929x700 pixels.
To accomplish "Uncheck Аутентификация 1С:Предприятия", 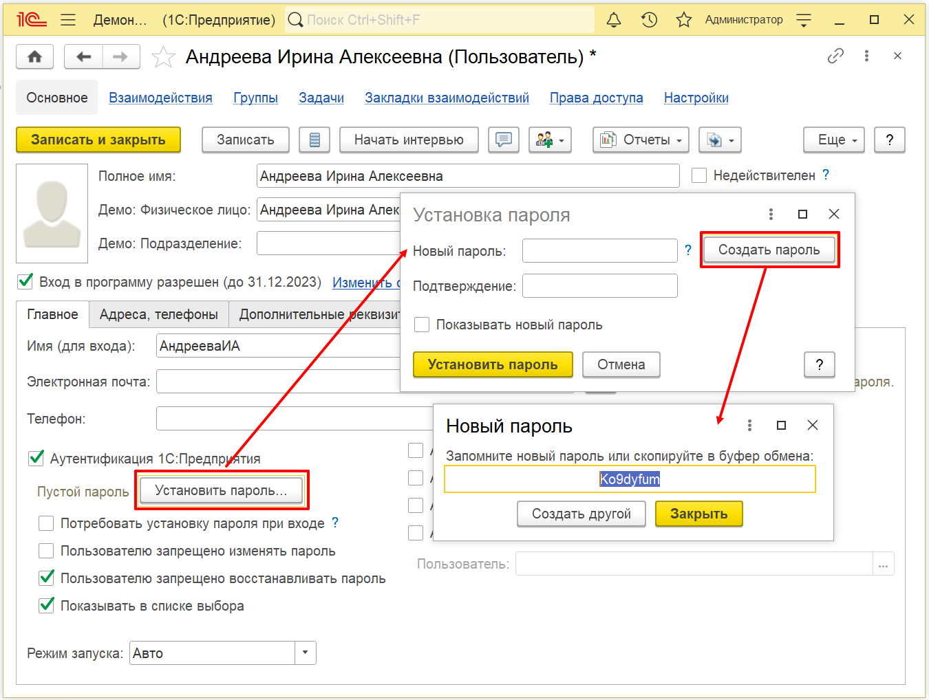I will tap(36, 458).
